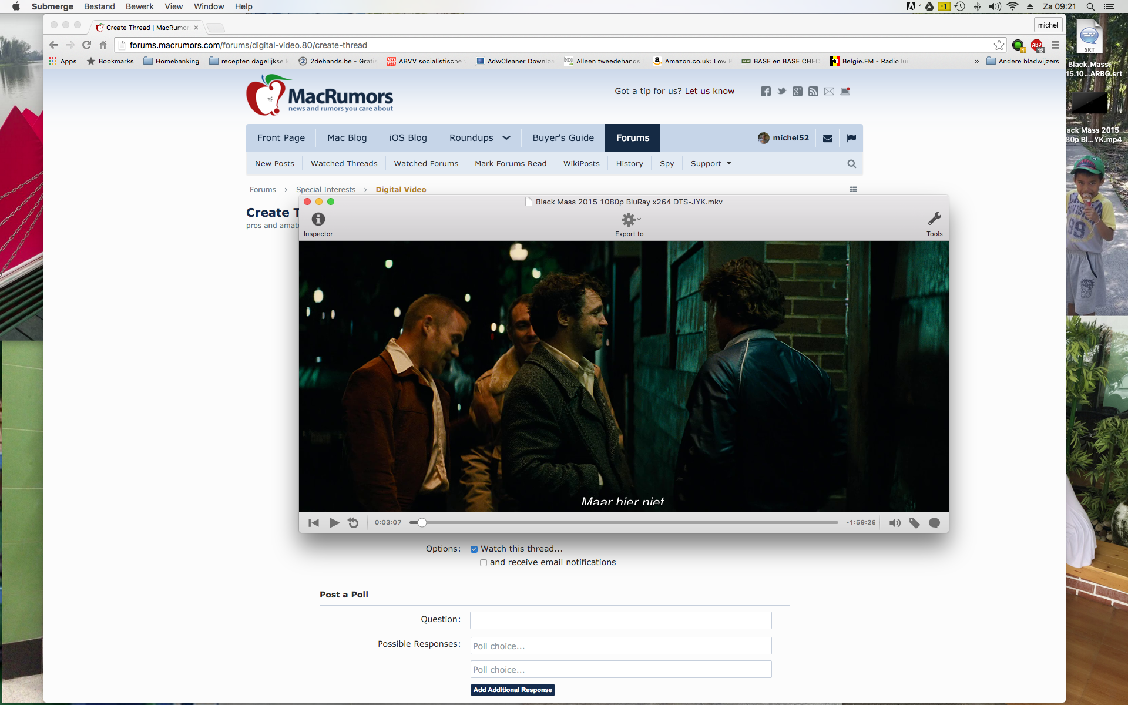This screenshot has width=1128, height=705.
Task: Open the Chrome hamburger menu
Action: point(1055,45)
